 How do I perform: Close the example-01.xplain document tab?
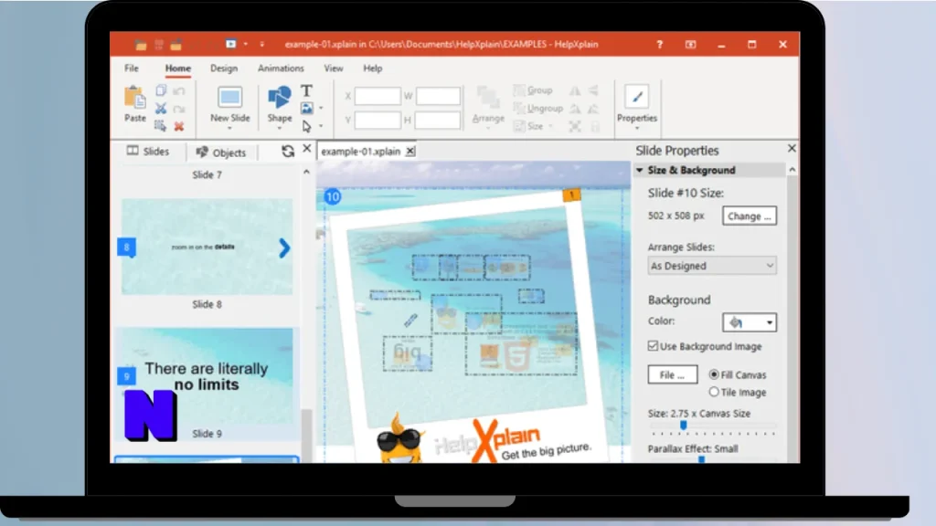410,152
